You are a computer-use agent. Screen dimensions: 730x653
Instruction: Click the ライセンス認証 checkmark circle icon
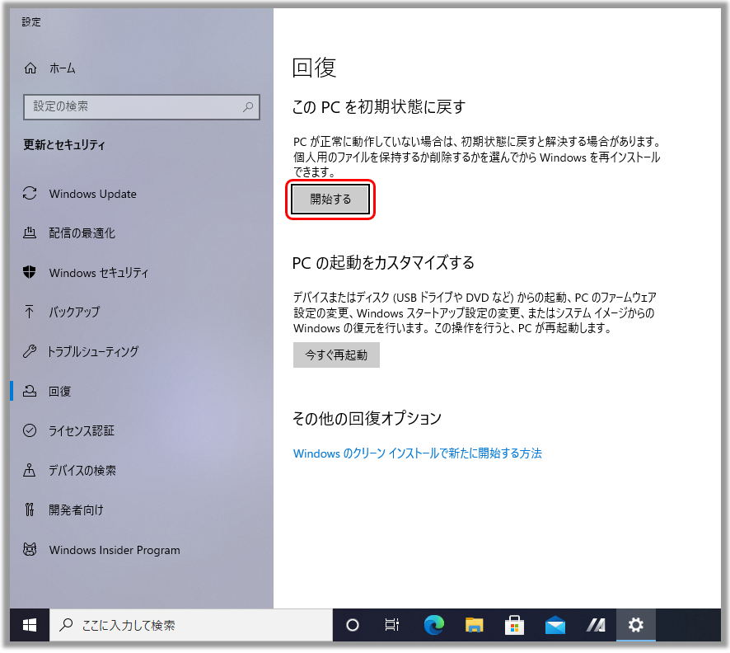click(30, 430)
